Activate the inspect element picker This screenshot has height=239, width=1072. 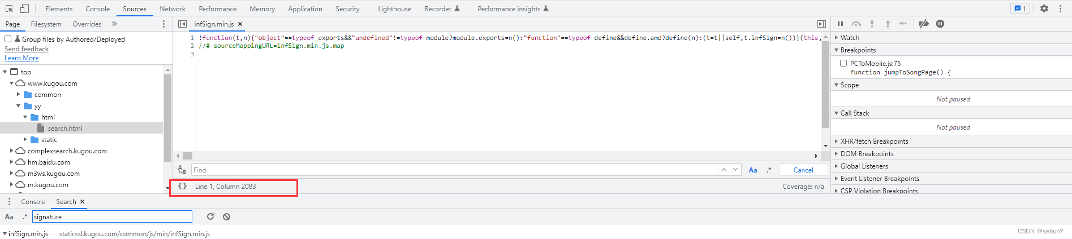[9, 8]
